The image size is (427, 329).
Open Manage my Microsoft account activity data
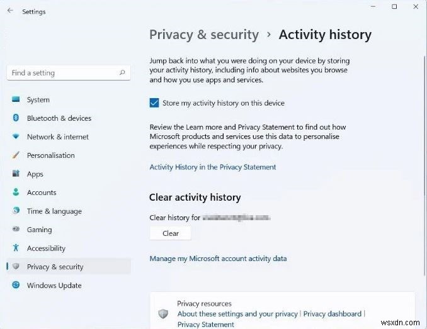218,259
